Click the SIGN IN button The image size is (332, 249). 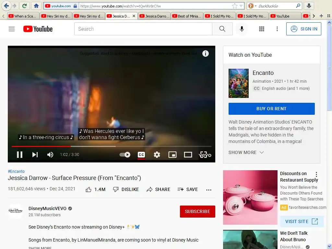tap(303, 29)
